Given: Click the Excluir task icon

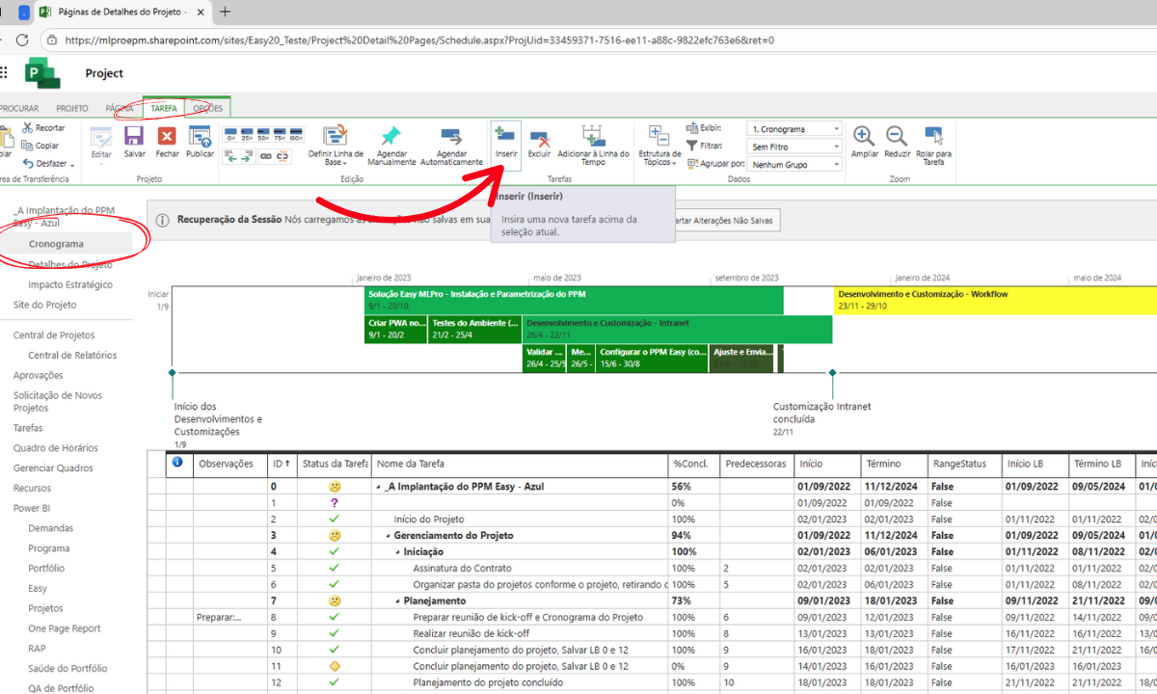Looking at the screenshot, I should pyautogui.click(x=539, y=137).
